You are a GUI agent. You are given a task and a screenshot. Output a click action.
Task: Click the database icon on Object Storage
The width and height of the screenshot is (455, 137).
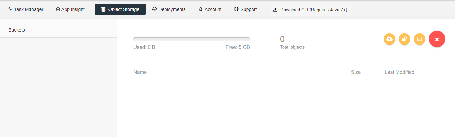coord(103,9)
